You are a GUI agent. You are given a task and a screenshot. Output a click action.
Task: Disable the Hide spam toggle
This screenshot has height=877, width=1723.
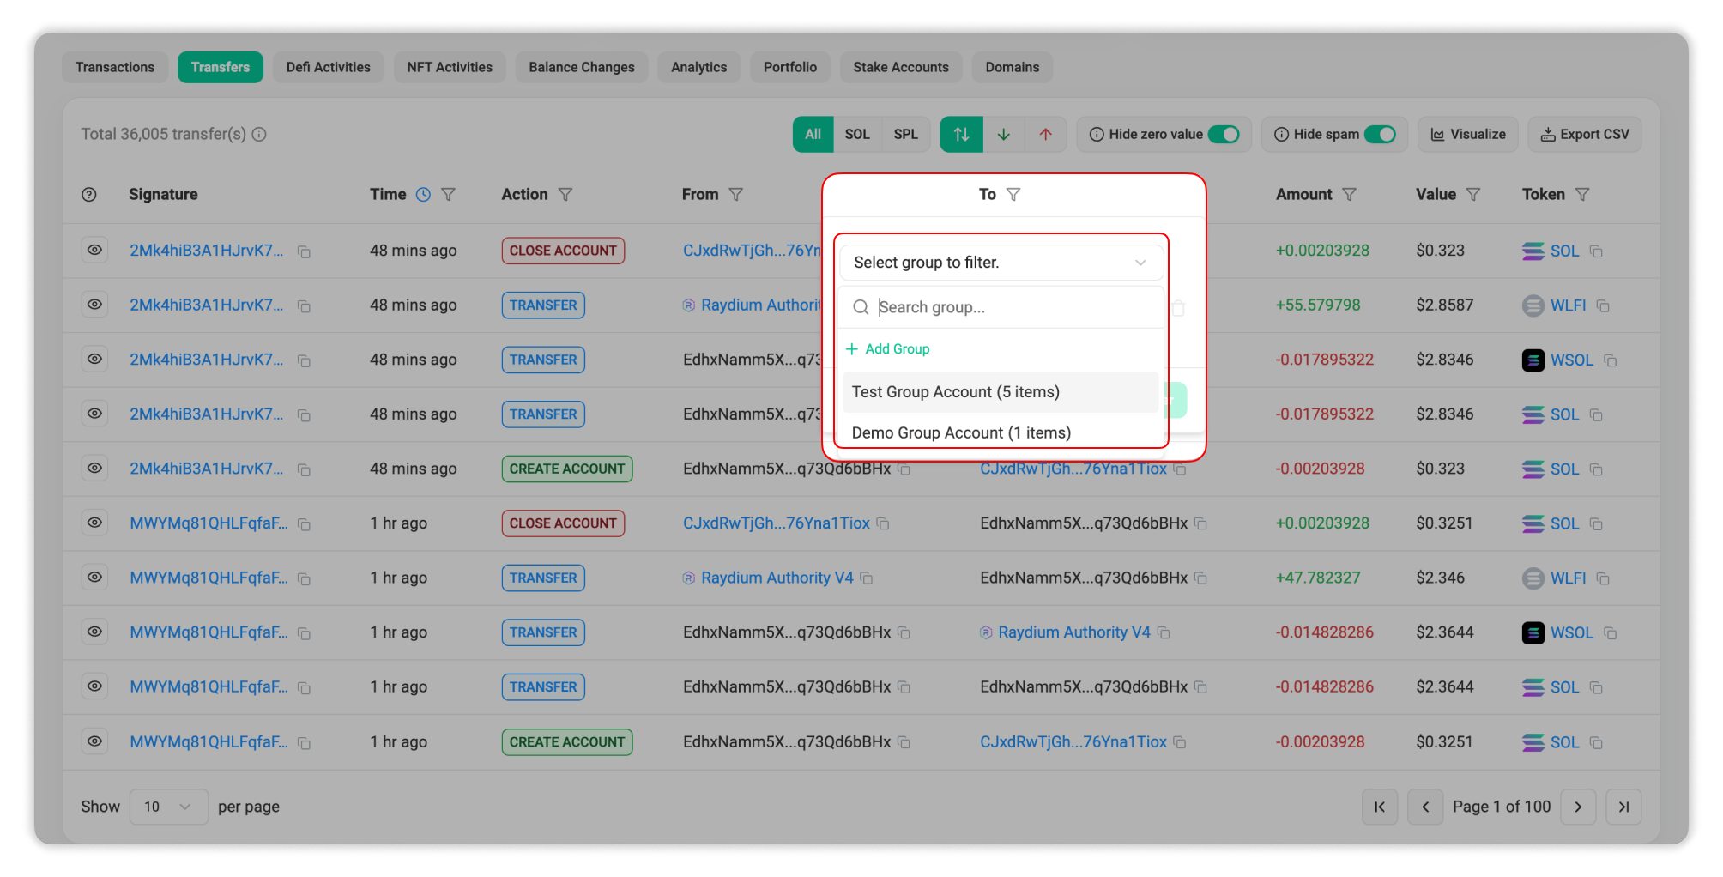click(1380, 135)
